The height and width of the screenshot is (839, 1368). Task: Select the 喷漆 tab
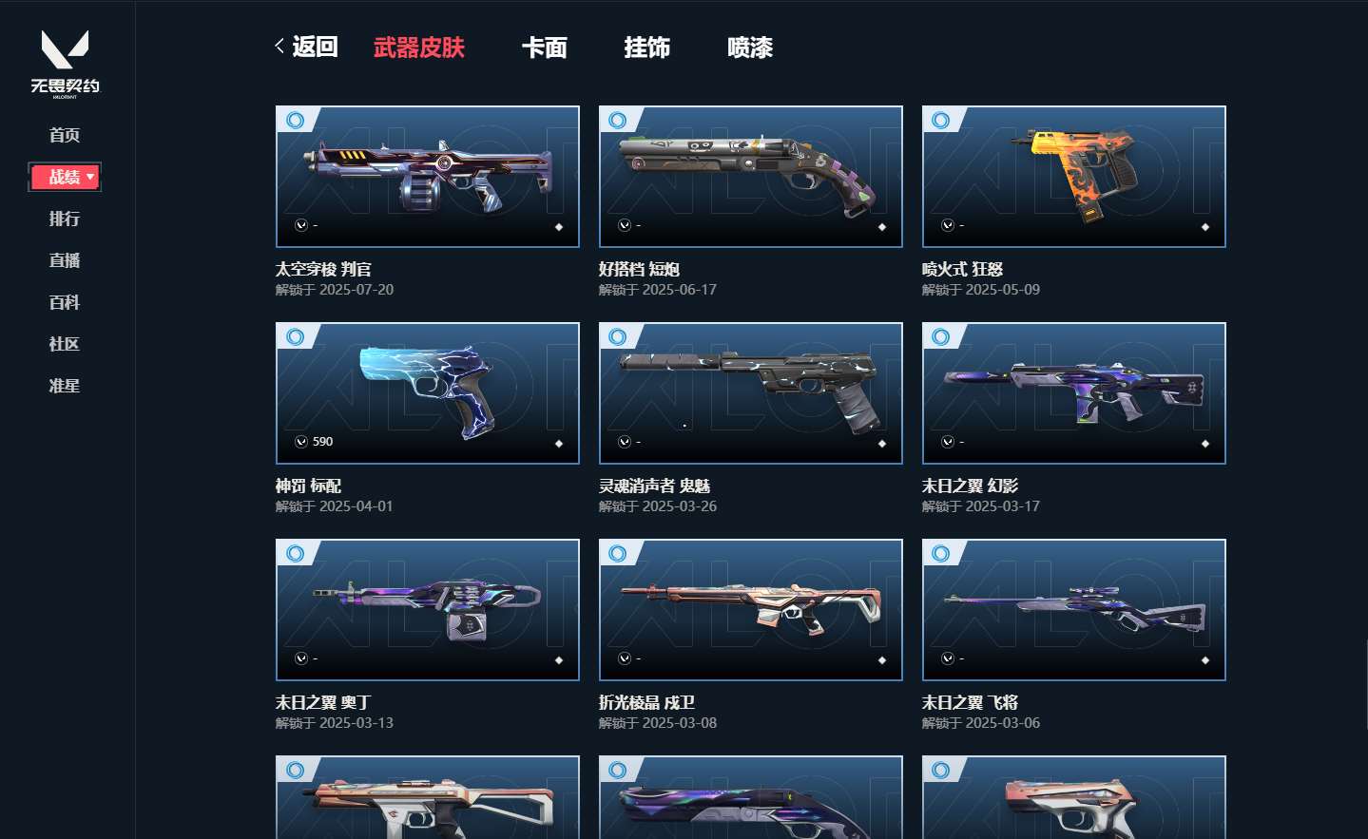pos(750,48)
